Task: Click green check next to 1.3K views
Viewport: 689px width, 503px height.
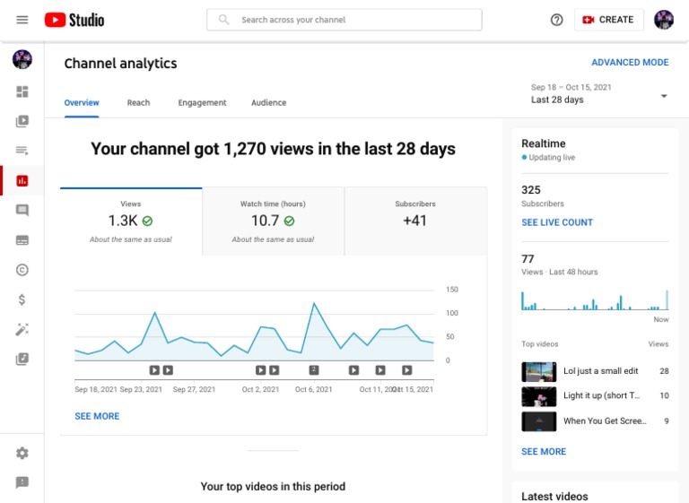Action: 148,221
